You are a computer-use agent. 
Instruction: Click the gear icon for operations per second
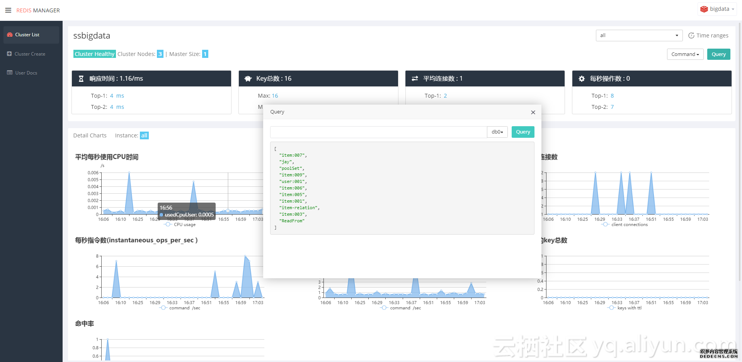582,79
